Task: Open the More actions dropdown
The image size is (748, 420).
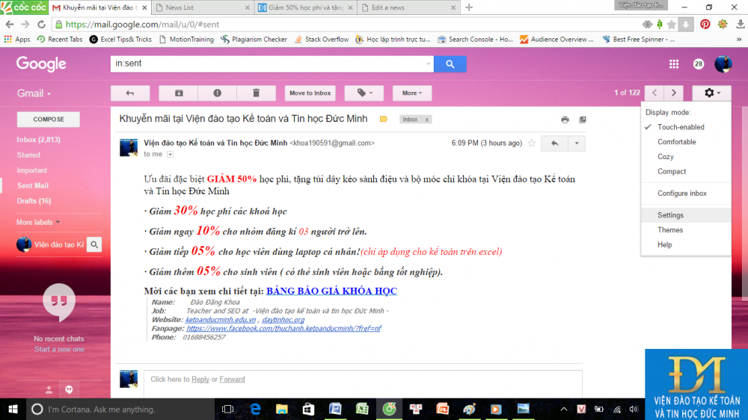Action: [x=412, y=93]
